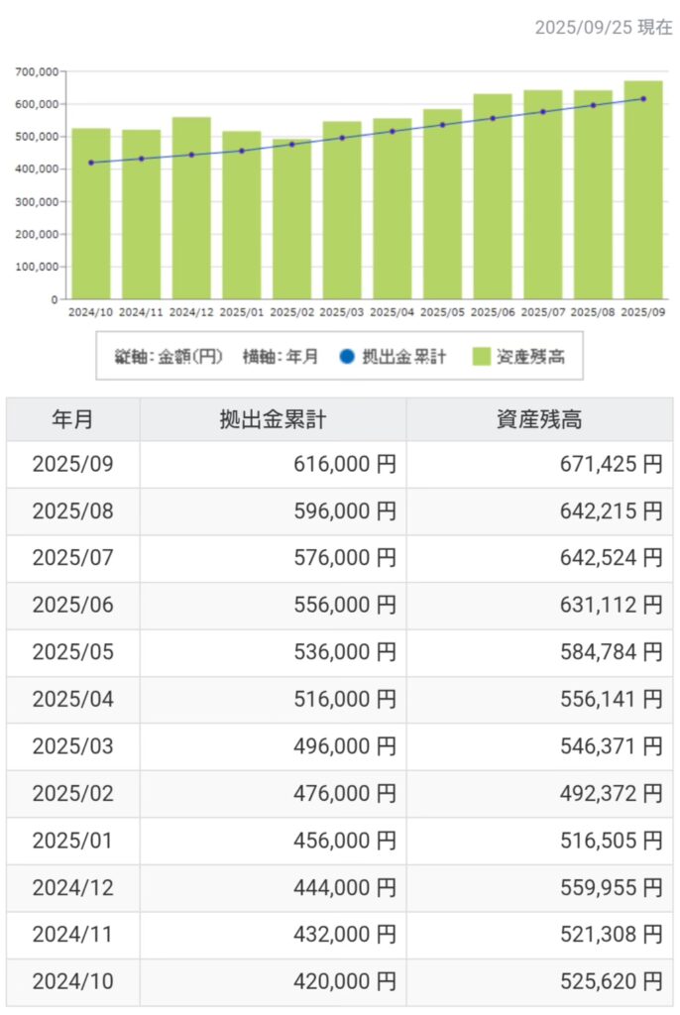The width and height of the screenshot is (680, 1015).
Task: Select line data point for 2025/04
Action: click(393, 132)
